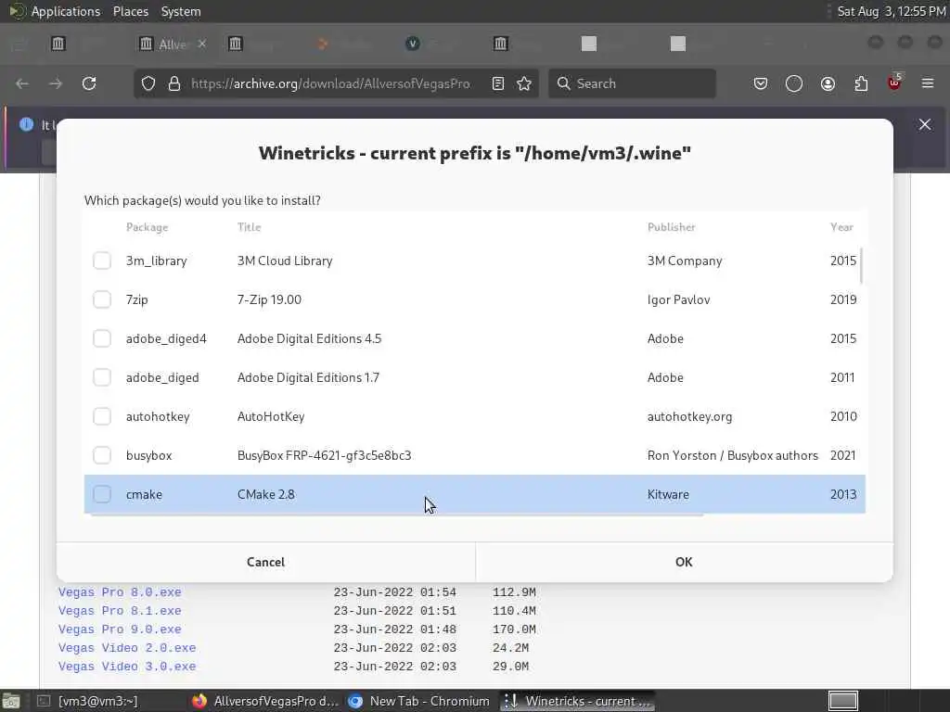This screenshot has height=712, width=950.
Task: Show site security padlock info
Action: point(174,83)
